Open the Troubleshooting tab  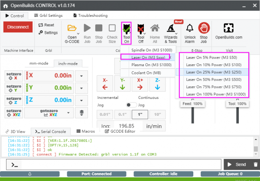(91, 16)
